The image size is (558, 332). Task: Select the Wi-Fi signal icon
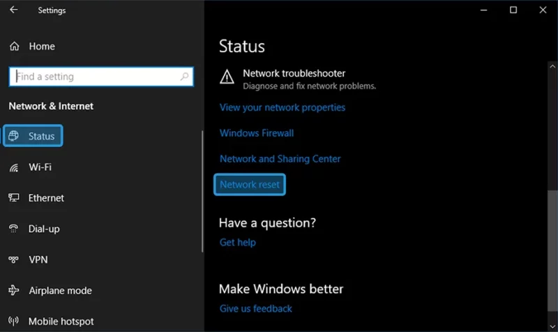pyautogui.click(x=13, y=167)
